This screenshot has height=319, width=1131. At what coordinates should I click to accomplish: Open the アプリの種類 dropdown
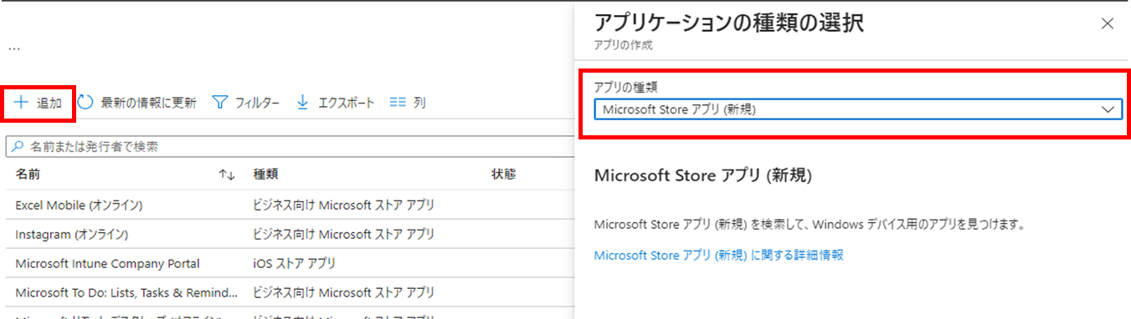[857, 109]
